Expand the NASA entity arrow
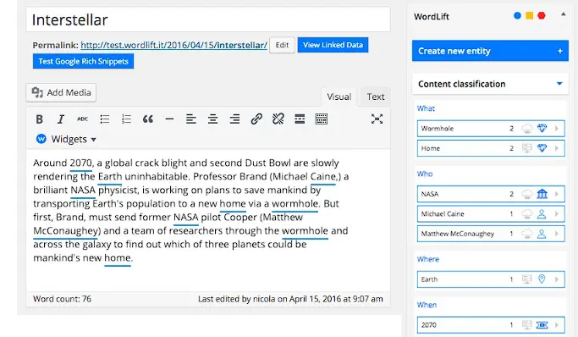This screenshot has height=337, width=578. pyautogui.click(x=557, y=194)
